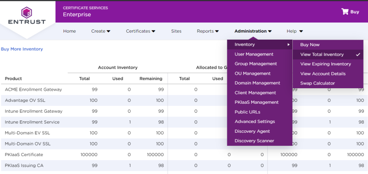Click the PKIaaS Certificate product row
The width and height of the screenshot is (368, 174).
pos(24,155)
